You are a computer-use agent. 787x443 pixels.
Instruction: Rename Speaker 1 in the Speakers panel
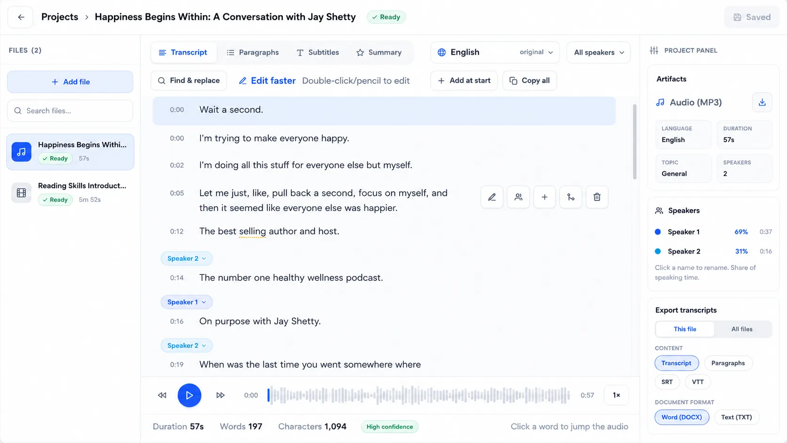click(683, 232)
